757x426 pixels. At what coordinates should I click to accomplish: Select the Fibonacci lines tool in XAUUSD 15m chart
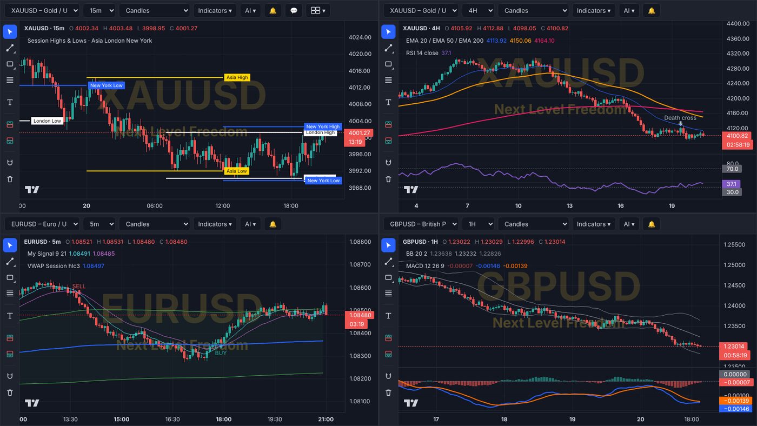point(10,80)
